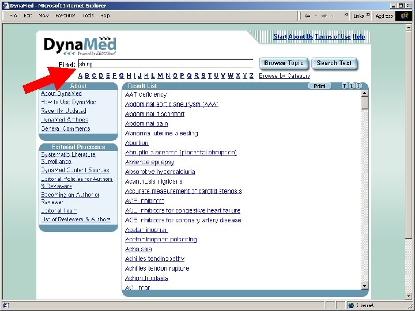415x311 pixels.
Task: Select the AAT deficiency entry
Action: [x=146, y=94]
